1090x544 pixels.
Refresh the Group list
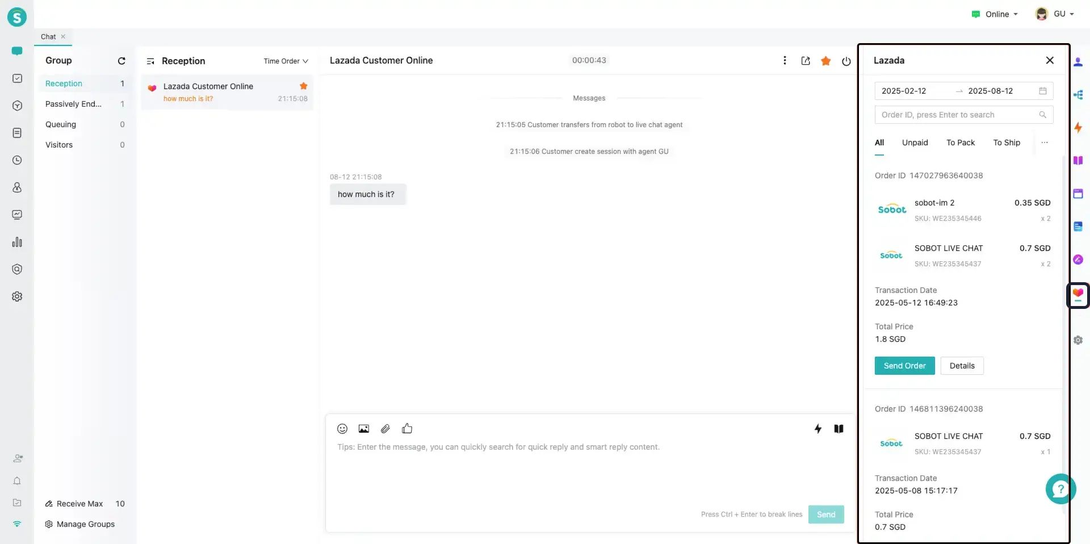pos(121,61)
